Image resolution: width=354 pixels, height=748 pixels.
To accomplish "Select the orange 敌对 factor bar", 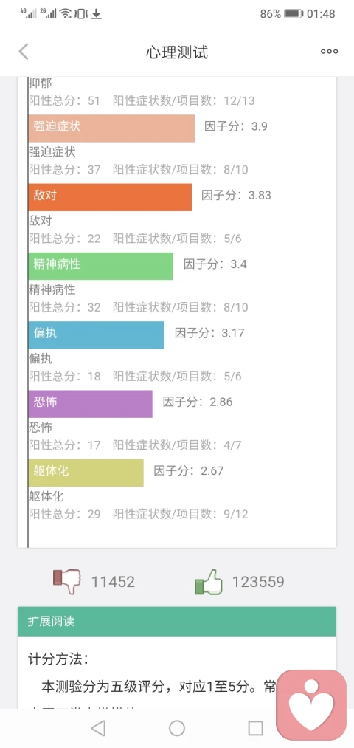I will (110, 197).
